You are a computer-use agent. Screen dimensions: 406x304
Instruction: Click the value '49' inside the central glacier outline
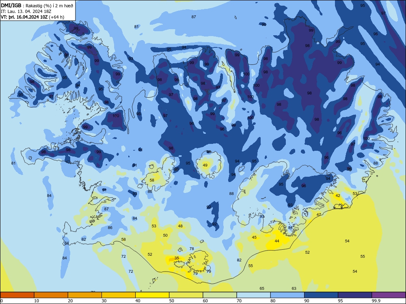[x=205, y=165]
